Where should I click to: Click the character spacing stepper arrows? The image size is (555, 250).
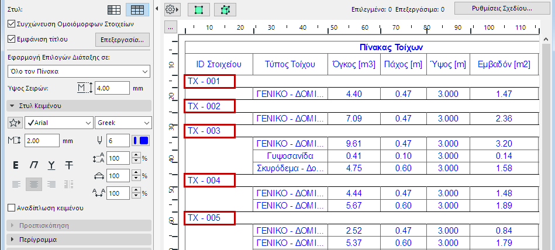(136, 193)
